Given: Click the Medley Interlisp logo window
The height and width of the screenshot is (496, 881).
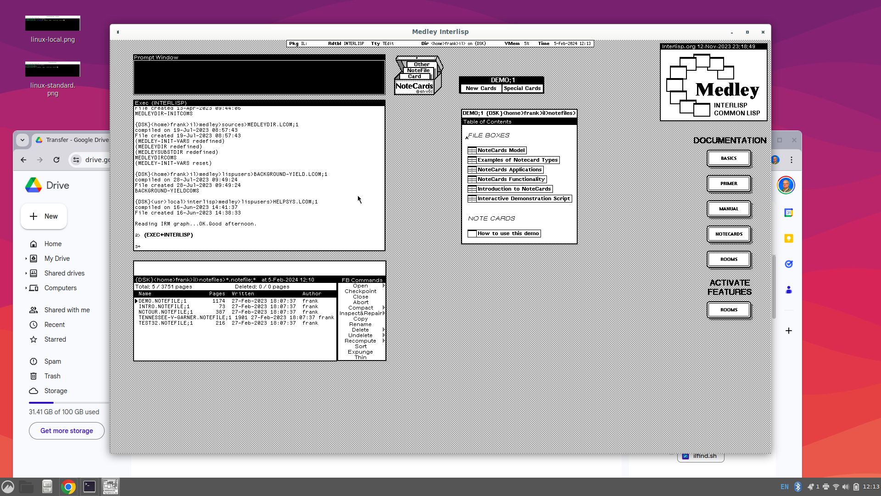Looking at the screenshot, I should coord(714,82).
